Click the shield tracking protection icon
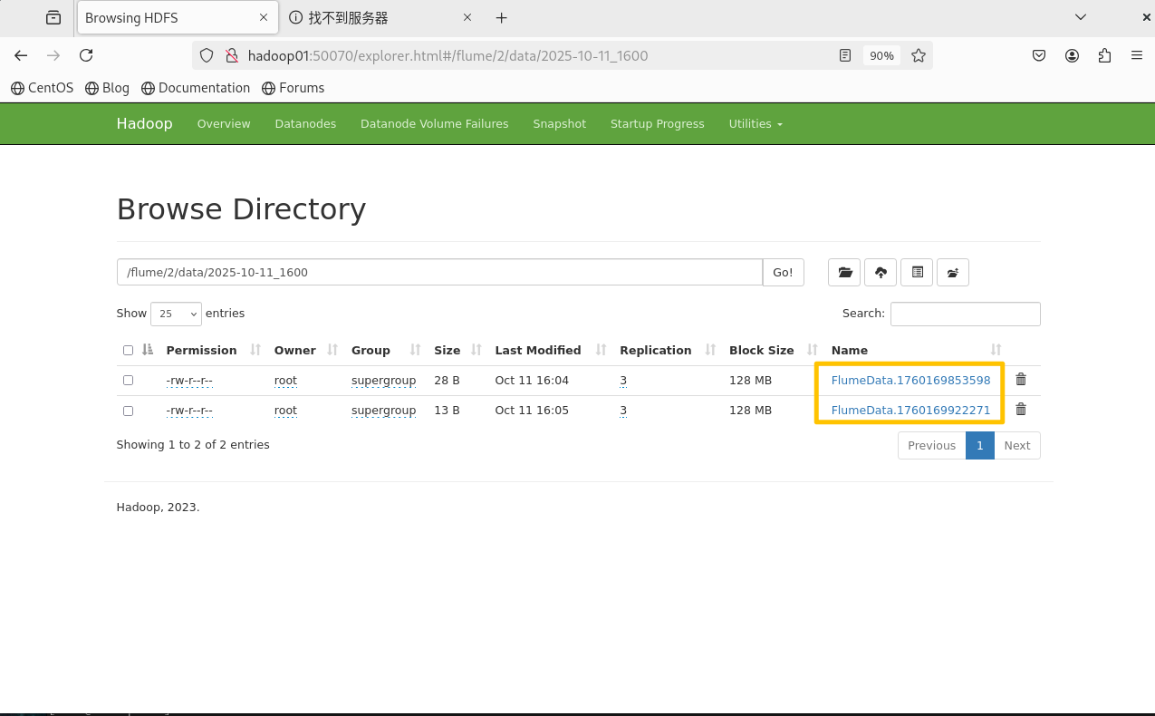1155x716 pixels. point(207,55)
